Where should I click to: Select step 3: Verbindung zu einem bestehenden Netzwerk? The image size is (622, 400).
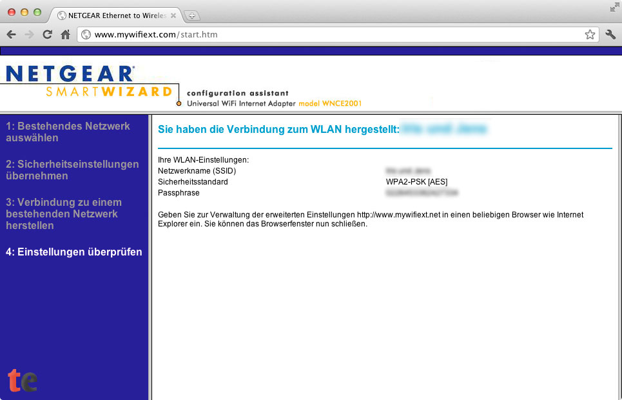63,214
